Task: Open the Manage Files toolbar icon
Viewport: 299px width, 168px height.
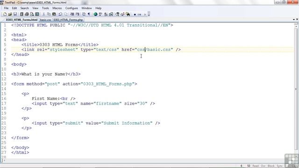Action: [21, 14]
